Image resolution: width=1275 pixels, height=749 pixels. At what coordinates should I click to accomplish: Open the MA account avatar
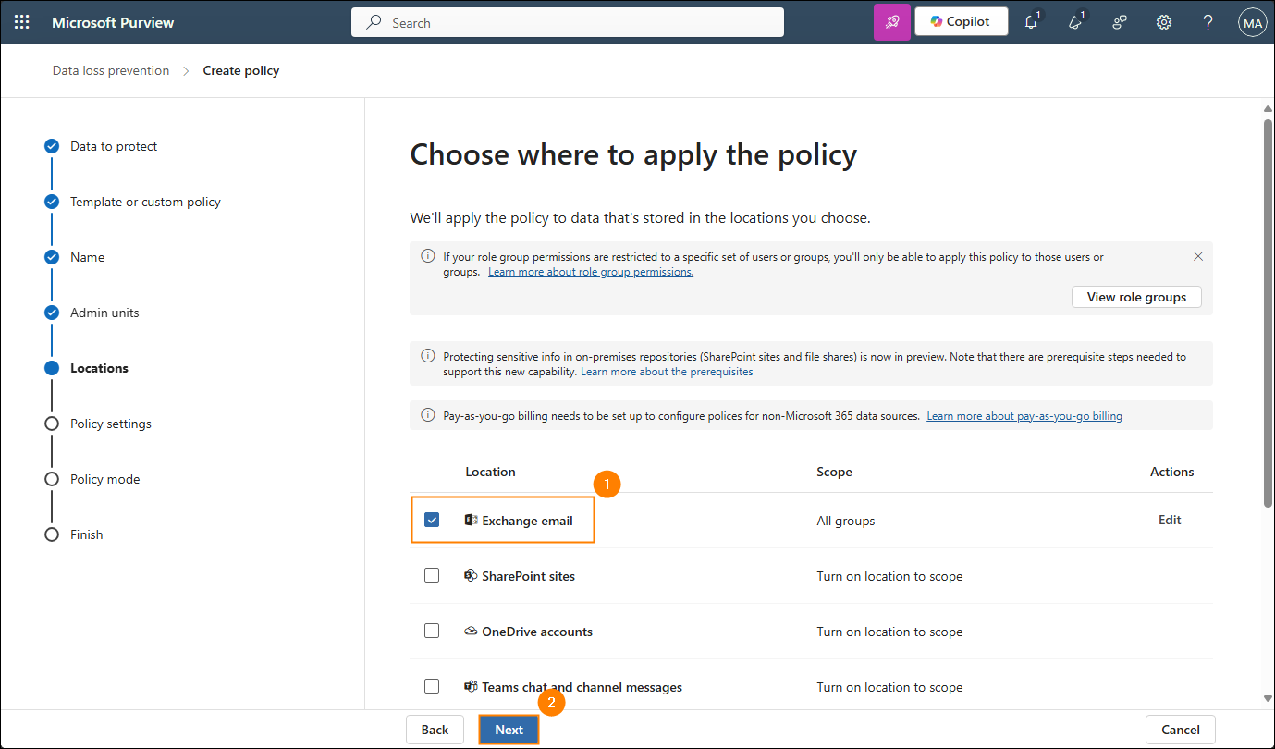1252,22
